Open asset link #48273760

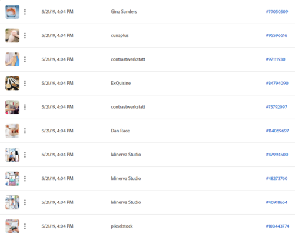point(277,178)
